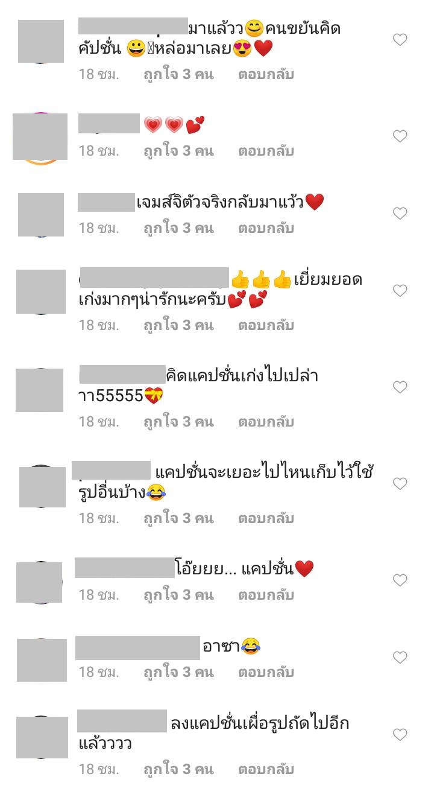Like the comment ending with หล่อมาเลย

pos(400,40)
